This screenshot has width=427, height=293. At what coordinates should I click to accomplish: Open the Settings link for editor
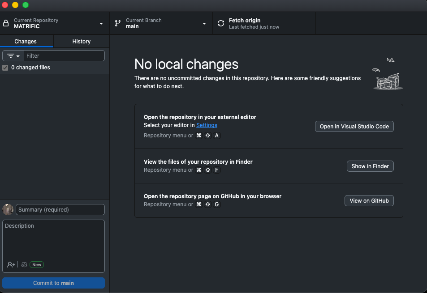[x=207, y=125]
